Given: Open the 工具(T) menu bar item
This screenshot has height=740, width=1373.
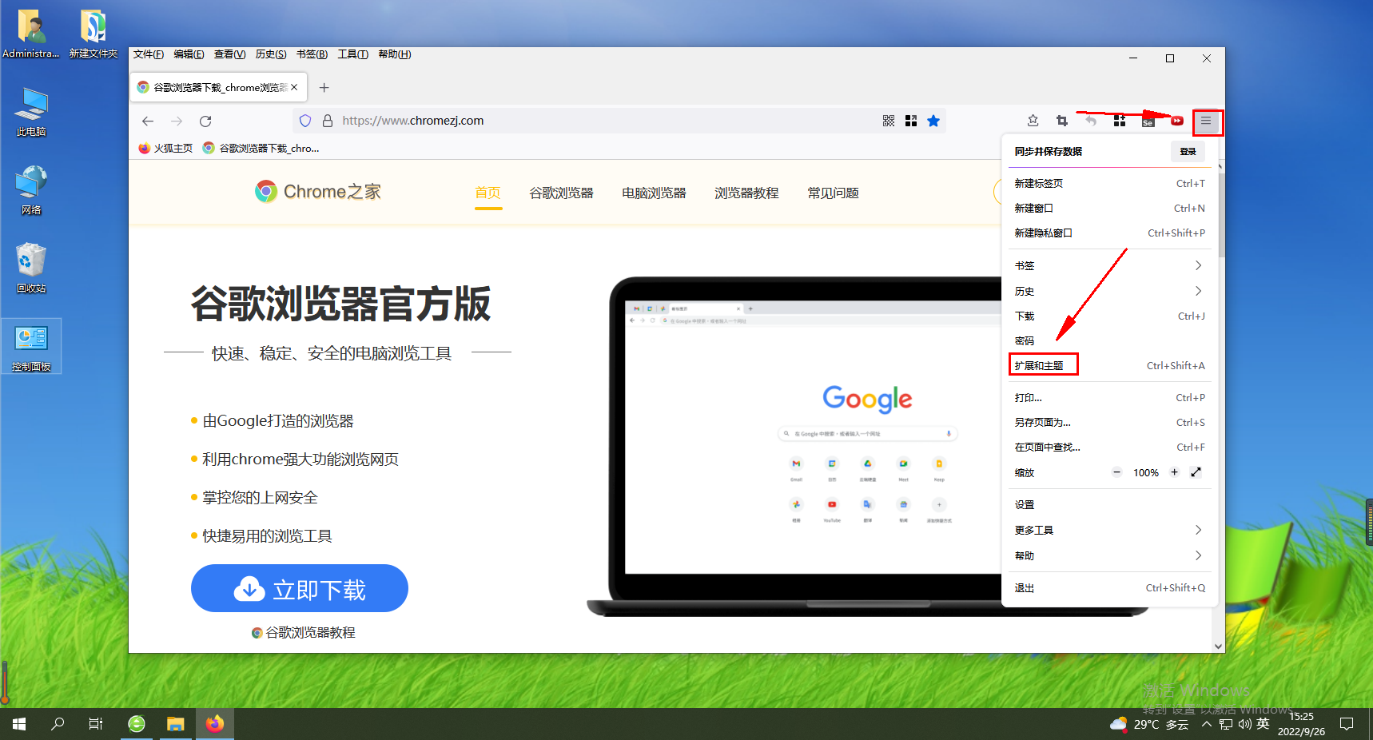Looking at the screenshot, I should [x=352, y=54].
